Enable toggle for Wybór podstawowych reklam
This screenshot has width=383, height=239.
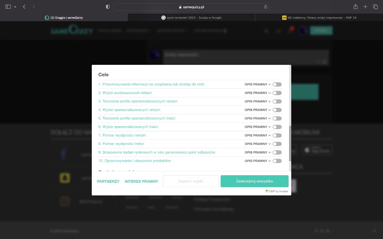click(x=277, y=93)
